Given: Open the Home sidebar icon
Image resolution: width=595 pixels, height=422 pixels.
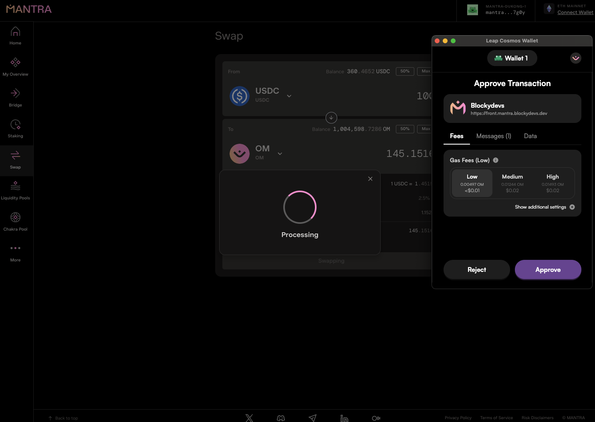Looking at the screenshot, I should [x=15, y=32].
